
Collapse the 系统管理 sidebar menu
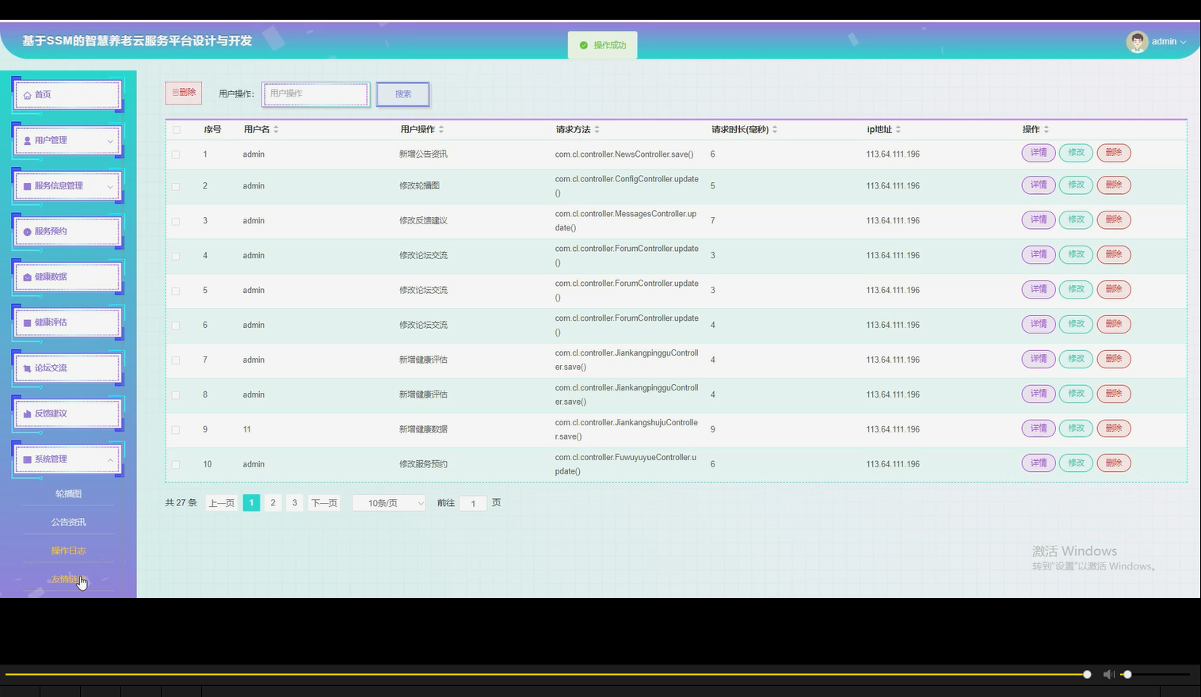pyautogui.click(x=67, y=459)
